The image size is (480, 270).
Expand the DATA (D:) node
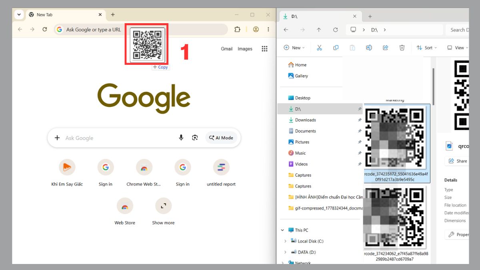coord(285,252)
